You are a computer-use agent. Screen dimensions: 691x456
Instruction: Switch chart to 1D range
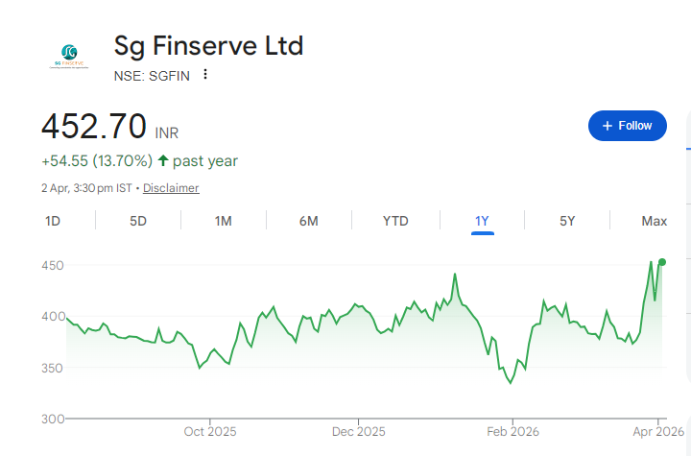(x=53, y=221)
